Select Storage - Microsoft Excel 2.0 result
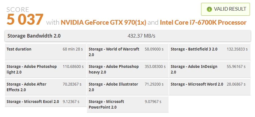 point(45,102)
